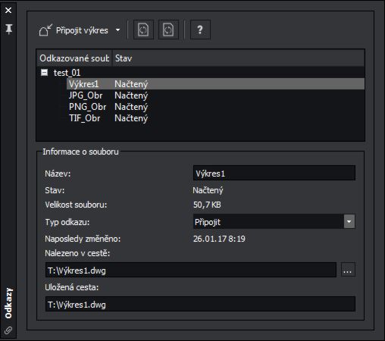Image resolution: width=385 pixels, height=341 pixels.
Task: Click the Uložená cesta path field
Action: pyautogui.click(x=200, y=304)
